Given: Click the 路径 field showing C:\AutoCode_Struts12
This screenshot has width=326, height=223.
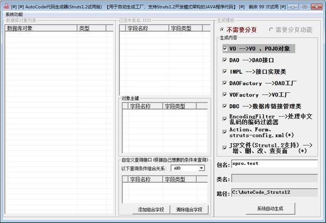Looking at the screenshot, I should click(x=274, y=193).
